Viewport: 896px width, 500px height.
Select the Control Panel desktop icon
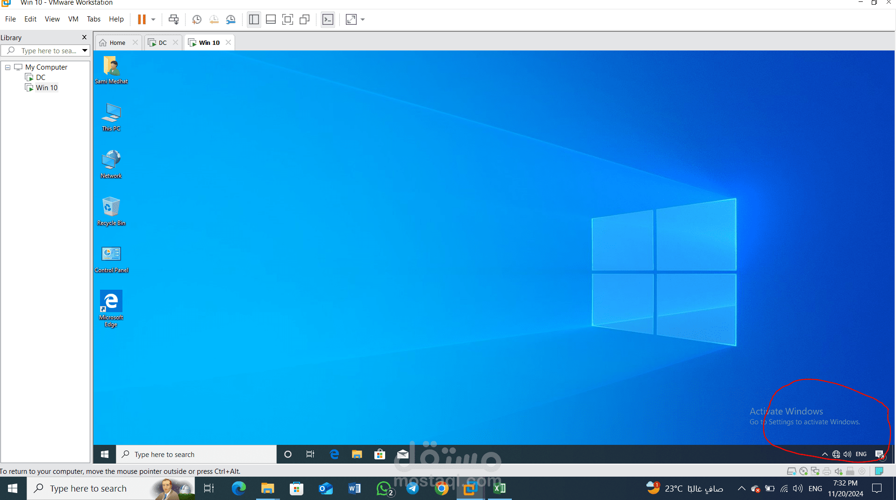(111, 259)
